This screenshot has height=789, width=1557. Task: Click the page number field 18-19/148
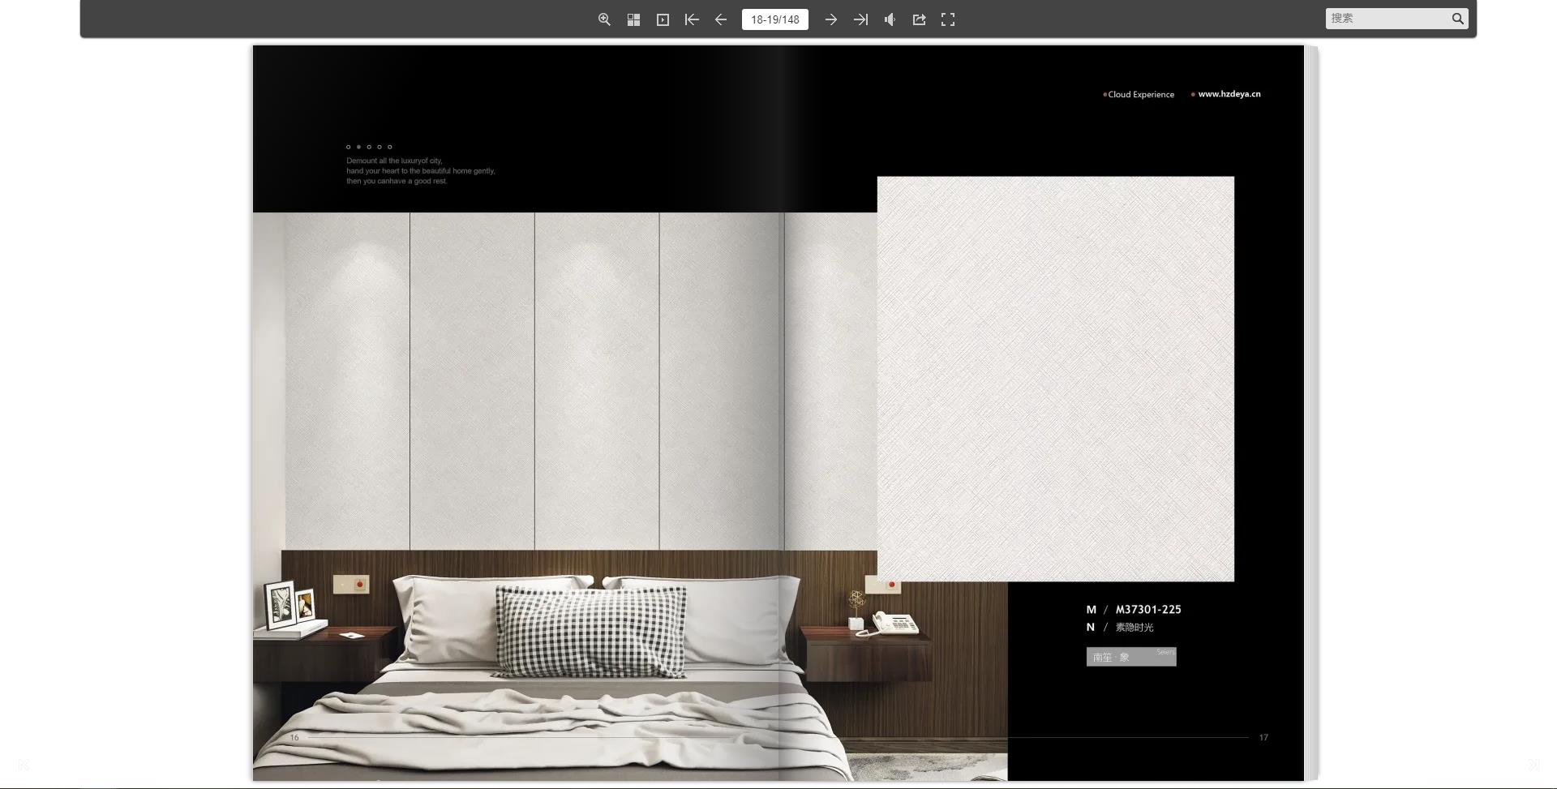[x=774, y=19]
